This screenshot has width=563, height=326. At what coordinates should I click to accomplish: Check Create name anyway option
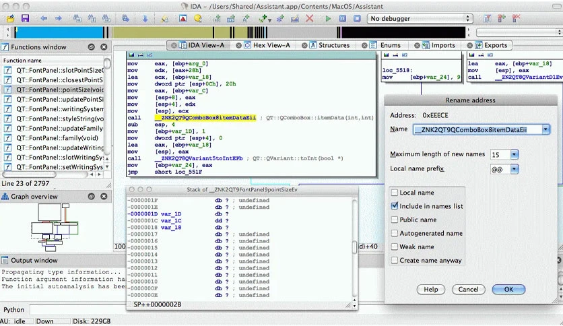(x=394, y=260)
